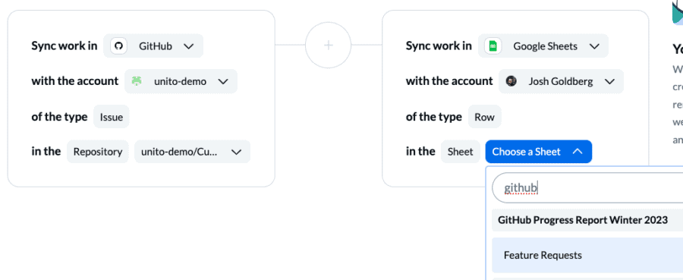Click Josh Goldberg's profile avatar

pos(511,81)
